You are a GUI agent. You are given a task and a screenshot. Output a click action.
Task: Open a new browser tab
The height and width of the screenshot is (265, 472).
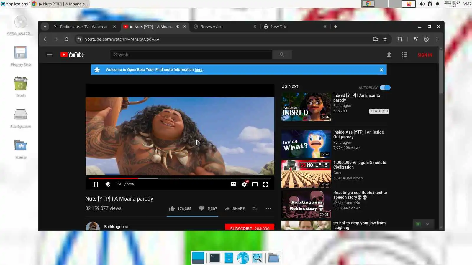(336, 26)
